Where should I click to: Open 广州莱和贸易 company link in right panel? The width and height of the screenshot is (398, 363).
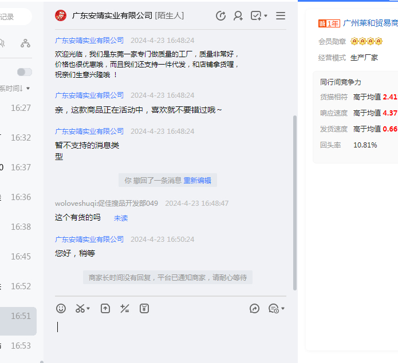[x=371, y=23]
